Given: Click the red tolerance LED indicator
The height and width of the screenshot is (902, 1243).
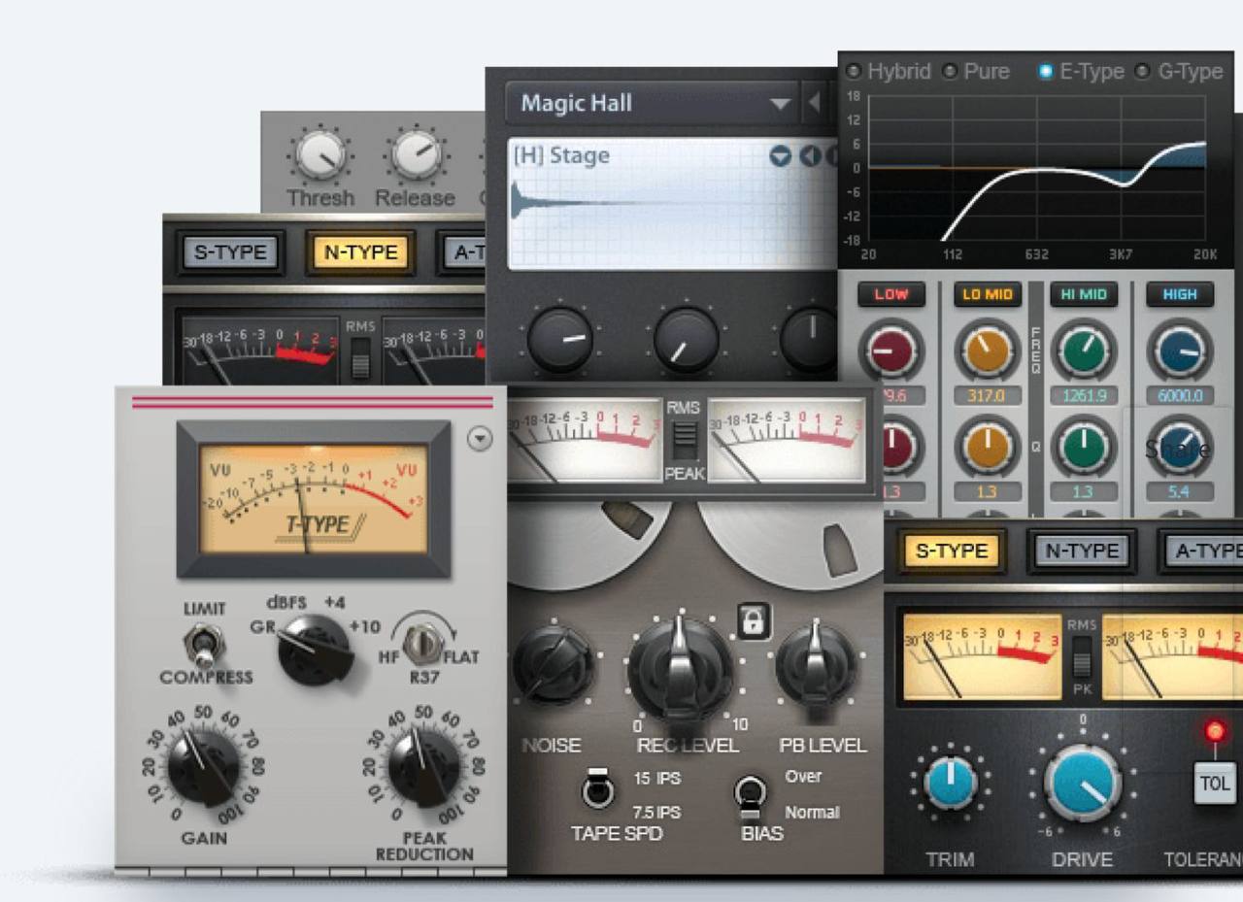Looking at the screenshot, I should [x=1215, y=731].
